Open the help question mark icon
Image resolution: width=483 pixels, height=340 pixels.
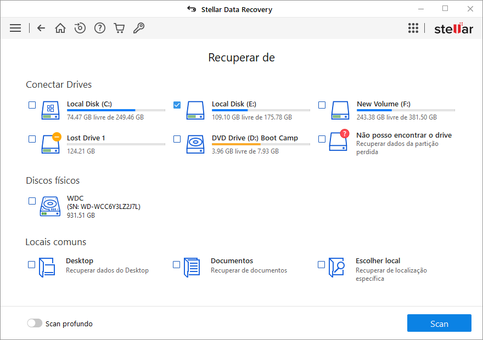point(99,28)
